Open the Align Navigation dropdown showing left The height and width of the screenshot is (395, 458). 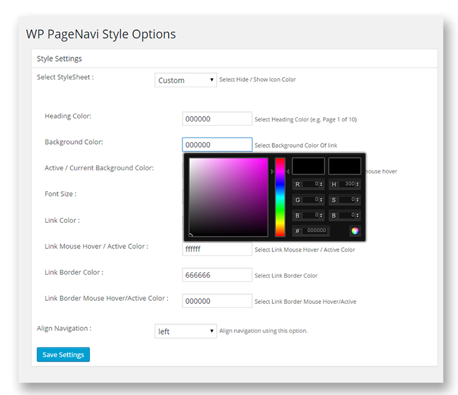(x=186, y=331)
